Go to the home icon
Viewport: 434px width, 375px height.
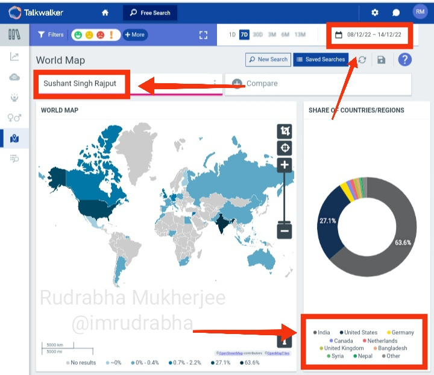coord(105,13)
